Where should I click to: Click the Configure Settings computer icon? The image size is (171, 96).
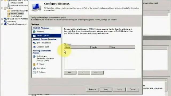pos(36,7)
